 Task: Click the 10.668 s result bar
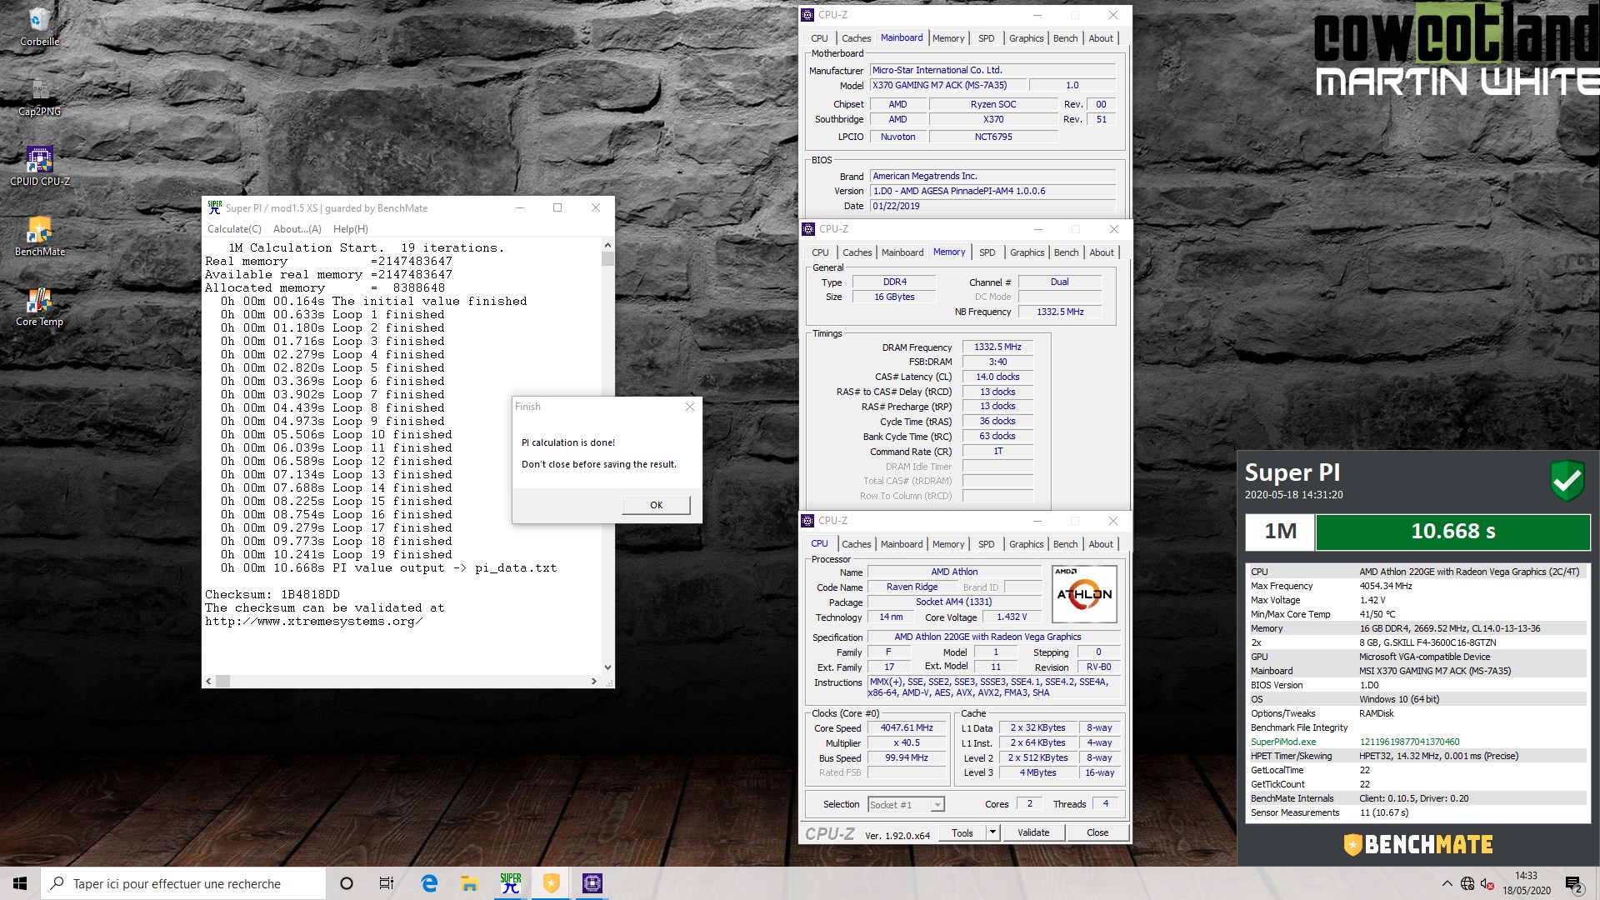pyautogui.click(x=1452, y=532)
